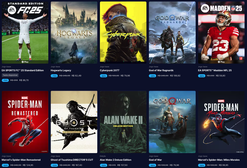The image size is (247, 168).
Task: Open the Cyberpunk 2077 cover art
Action: coord(123,33)
